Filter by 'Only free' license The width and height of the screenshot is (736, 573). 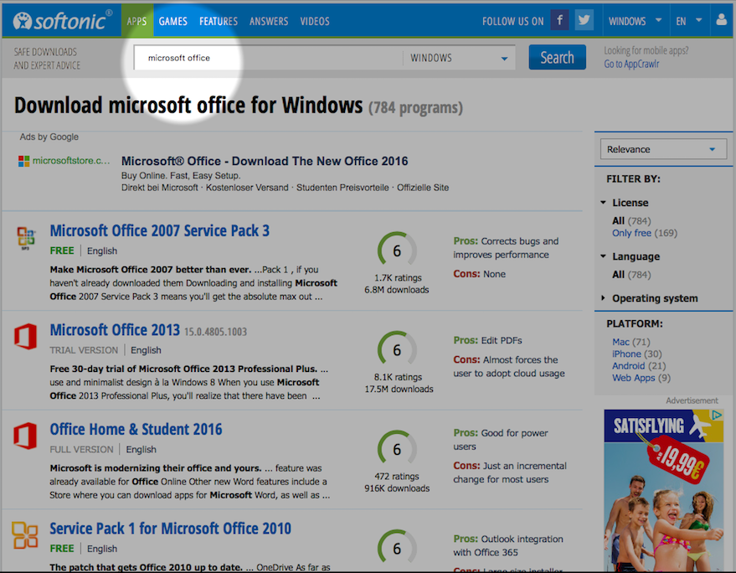pyautogui.click(x=631, y=233)
